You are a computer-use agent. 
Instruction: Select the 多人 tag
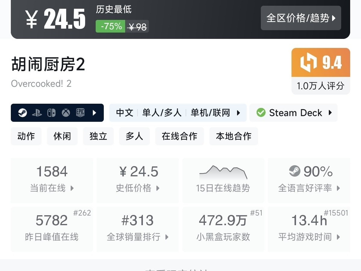click(x=134, y=136)
